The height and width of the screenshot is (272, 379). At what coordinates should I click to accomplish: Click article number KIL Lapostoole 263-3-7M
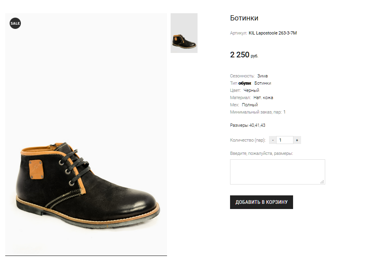point(273,33)
